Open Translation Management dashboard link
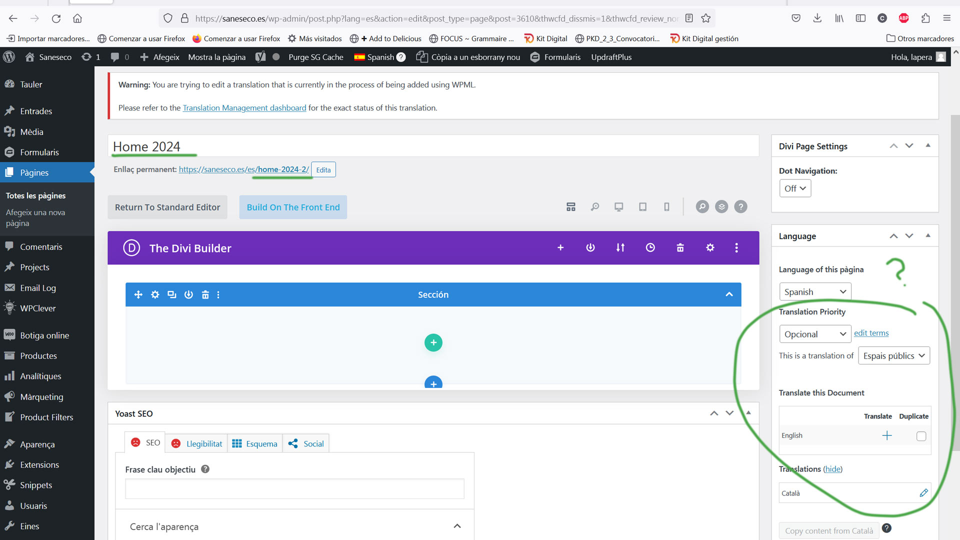 (244, 107)
